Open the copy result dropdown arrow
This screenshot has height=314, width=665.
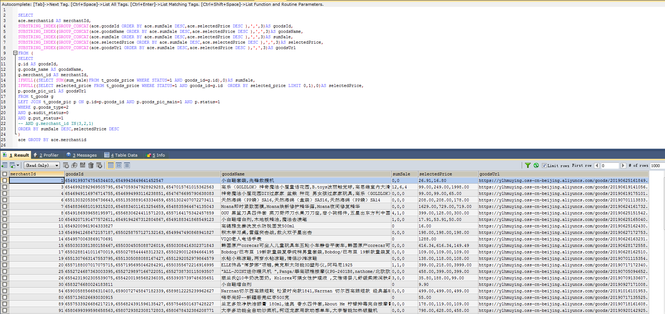pos(18,165)
